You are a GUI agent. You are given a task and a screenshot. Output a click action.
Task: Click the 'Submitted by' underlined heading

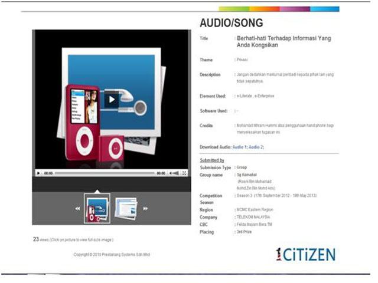tap(211, 160)
